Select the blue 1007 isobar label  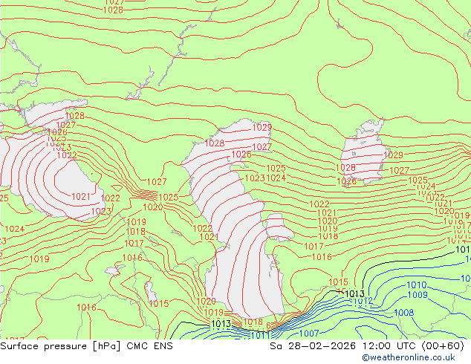pyautogui.click(x=309, y=333)
